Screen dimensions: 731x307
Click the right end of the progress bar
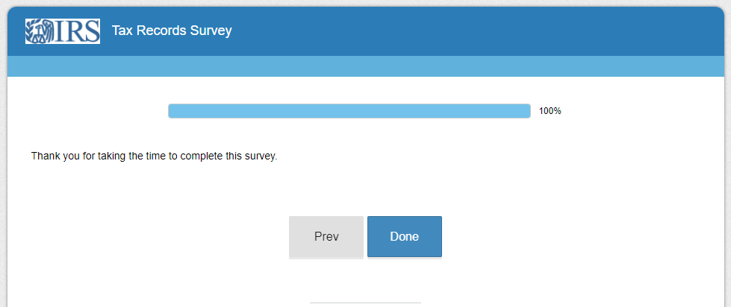pos(526,111)
